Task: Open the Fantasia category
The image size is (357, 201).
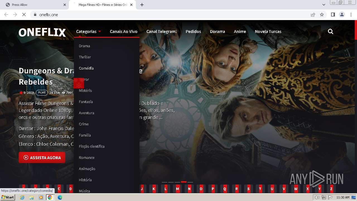Action: pos(86,102)
